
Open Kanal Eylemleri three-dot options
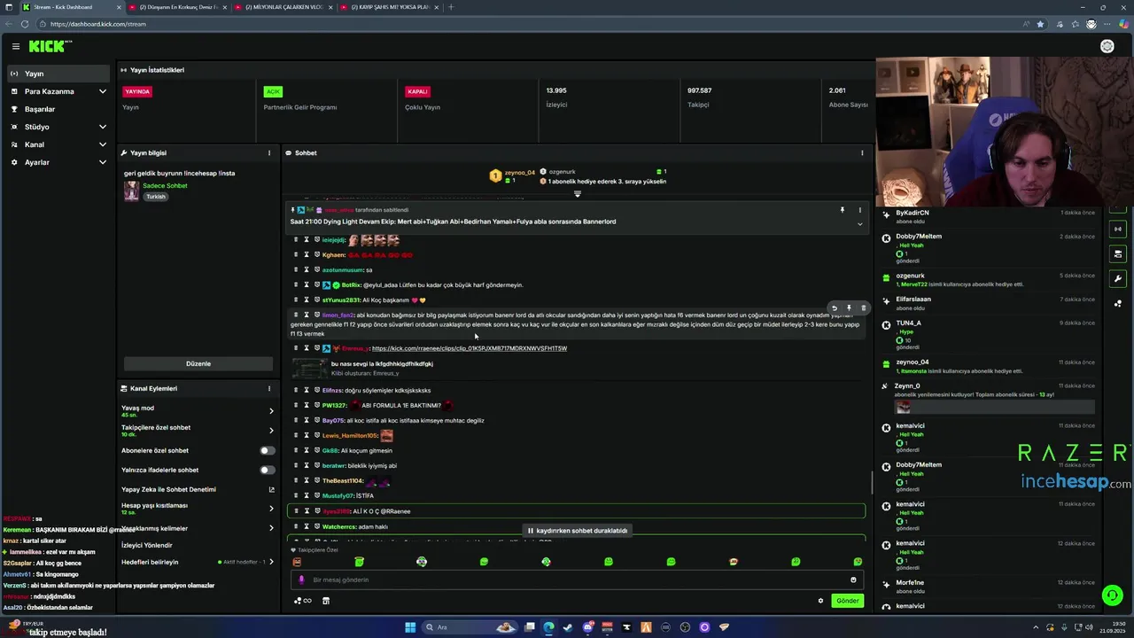click(x=269, y=388)
